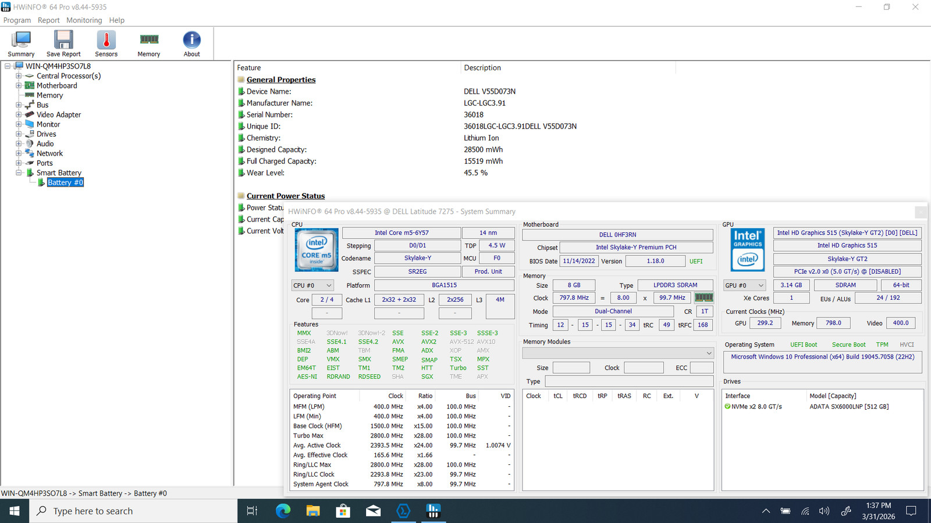Click the Intel Core m5 logo

coord(317,250)
